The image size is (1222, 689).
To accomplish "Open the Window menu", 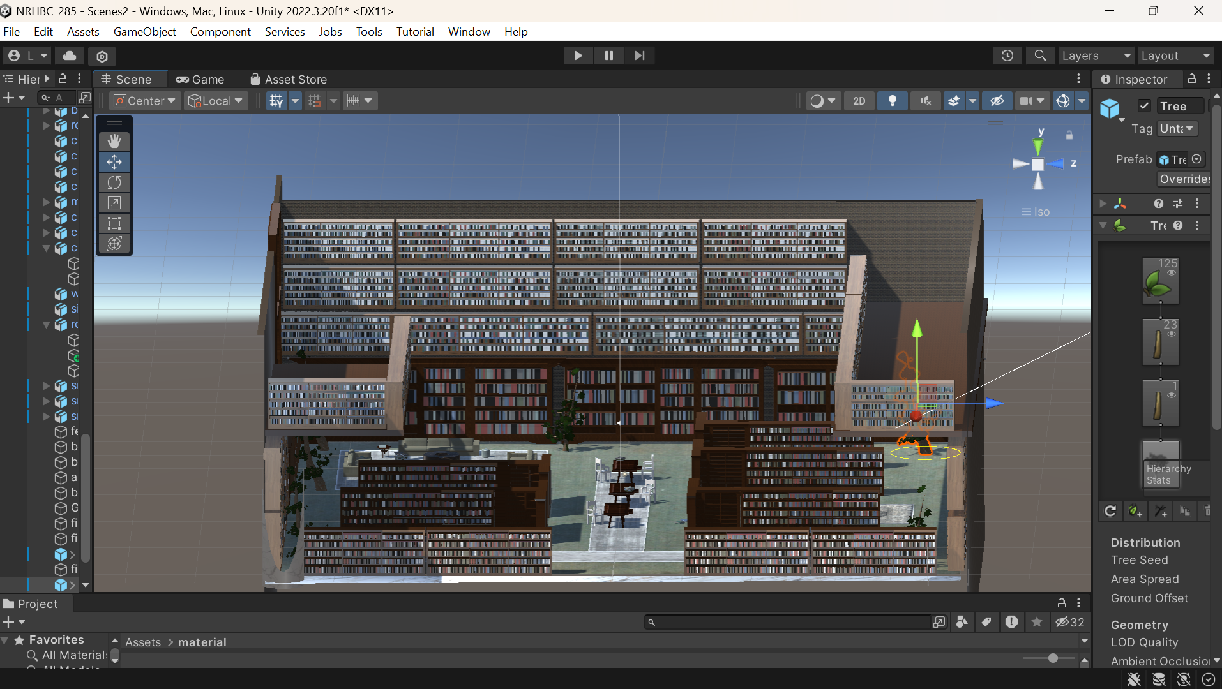I will tap(469, 31).
